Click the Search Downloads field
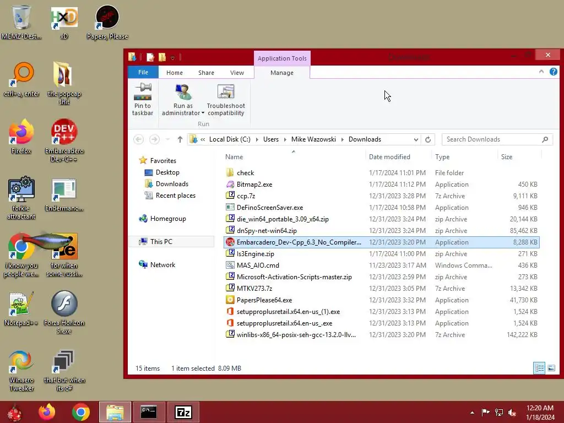 [x=497, y=139]
